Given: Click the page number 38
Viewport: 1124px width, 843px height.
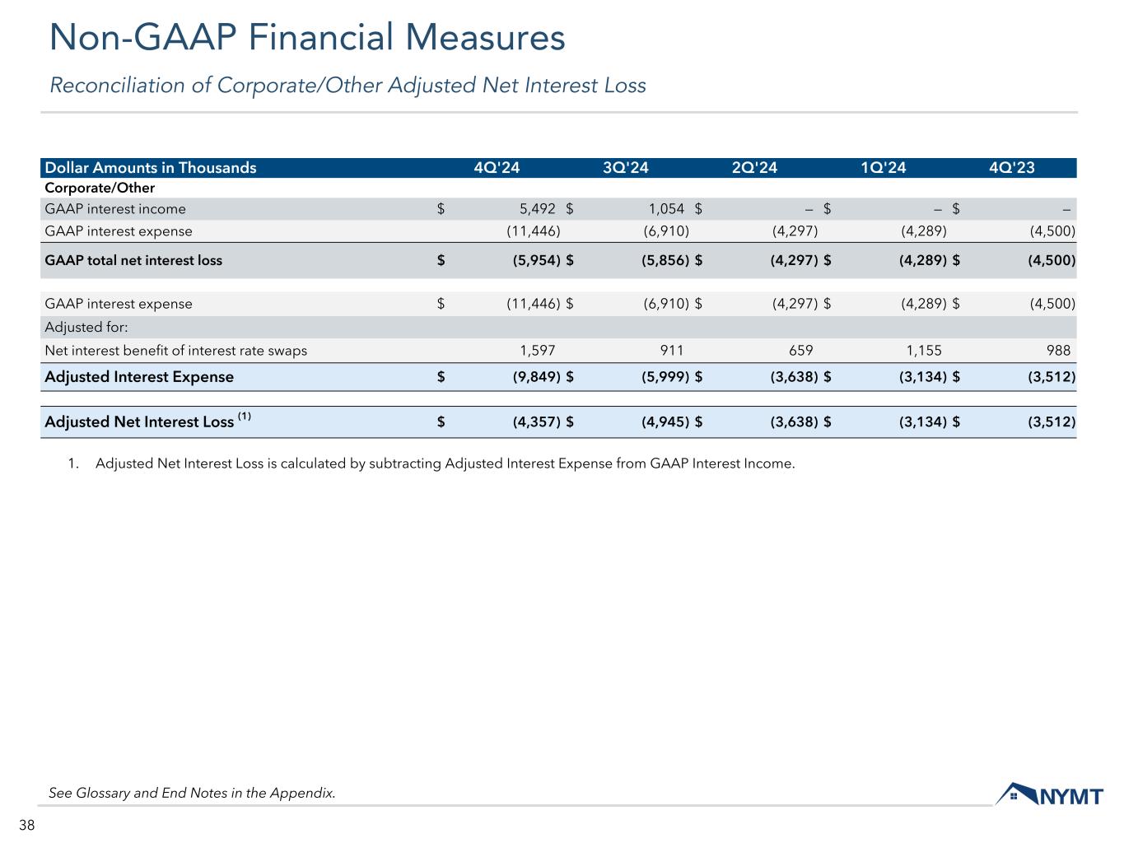Looking at the screenshot, I should point(27,826).
